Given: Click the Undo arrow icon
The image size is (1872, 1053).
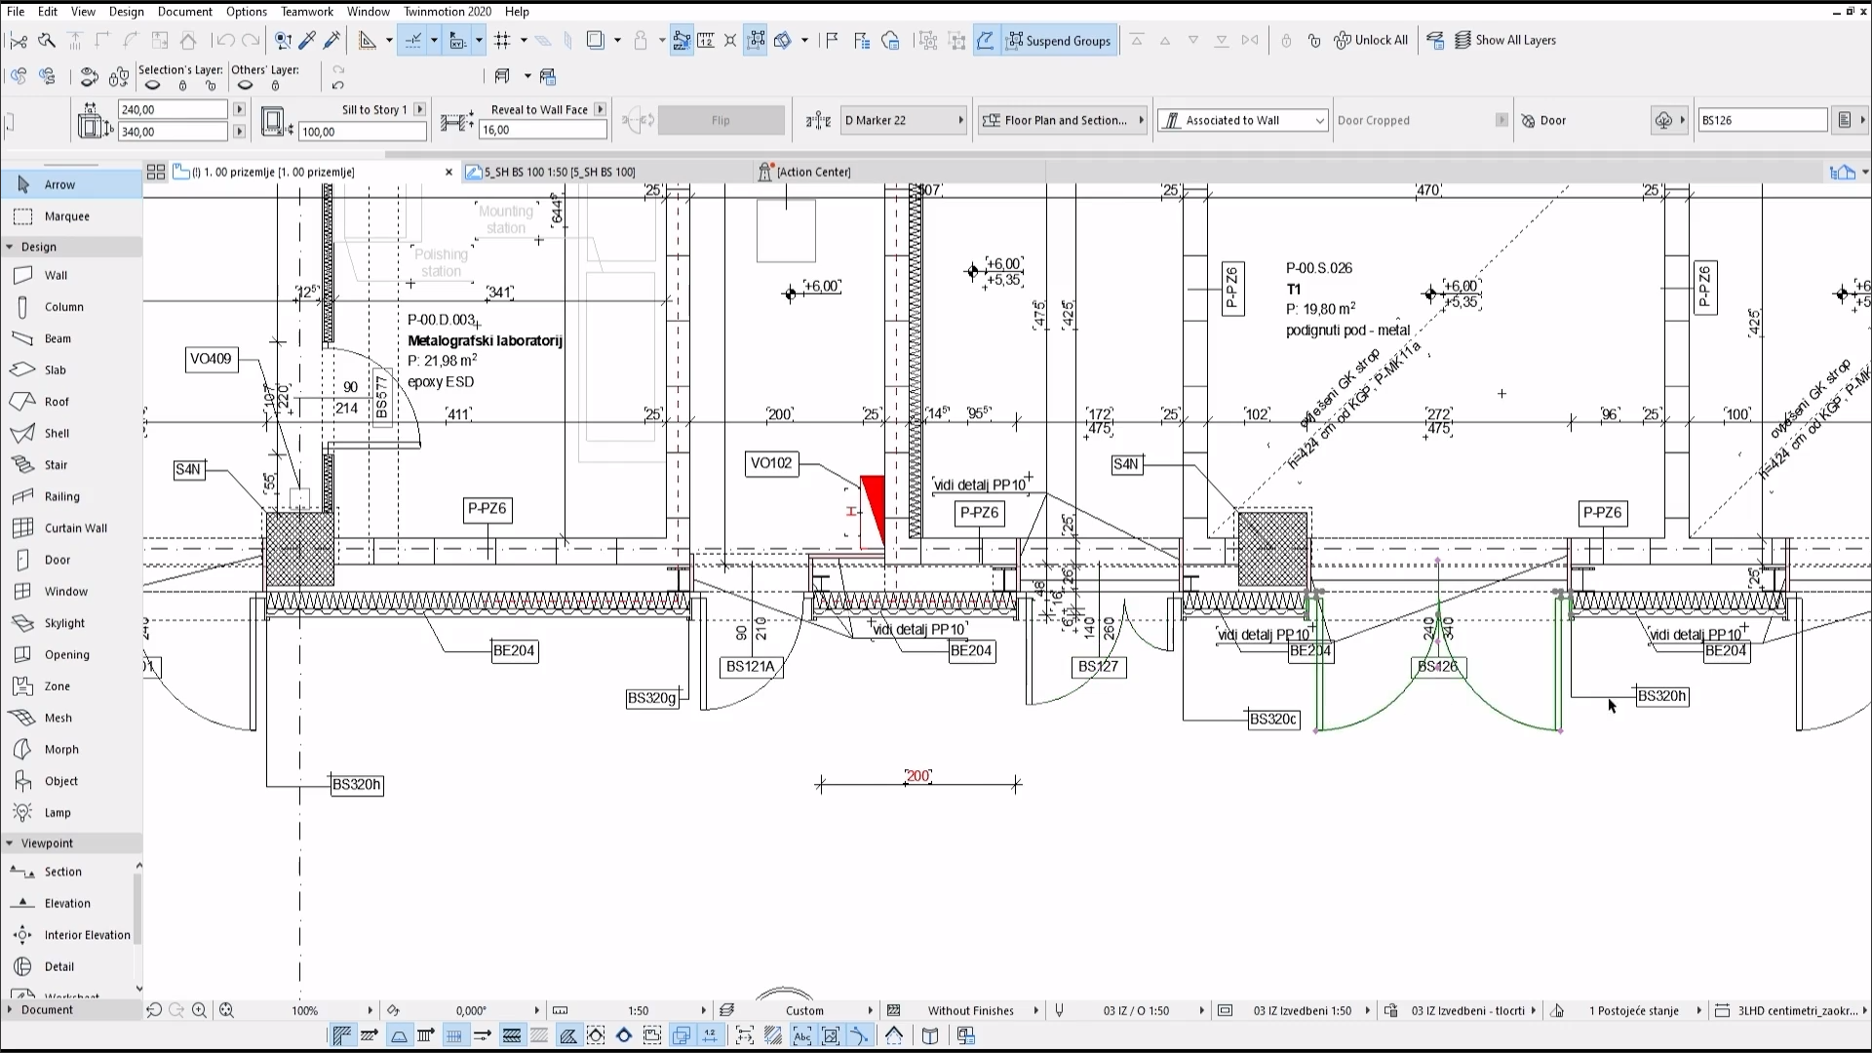Looking at the screenshot, I should coord(225,40).
